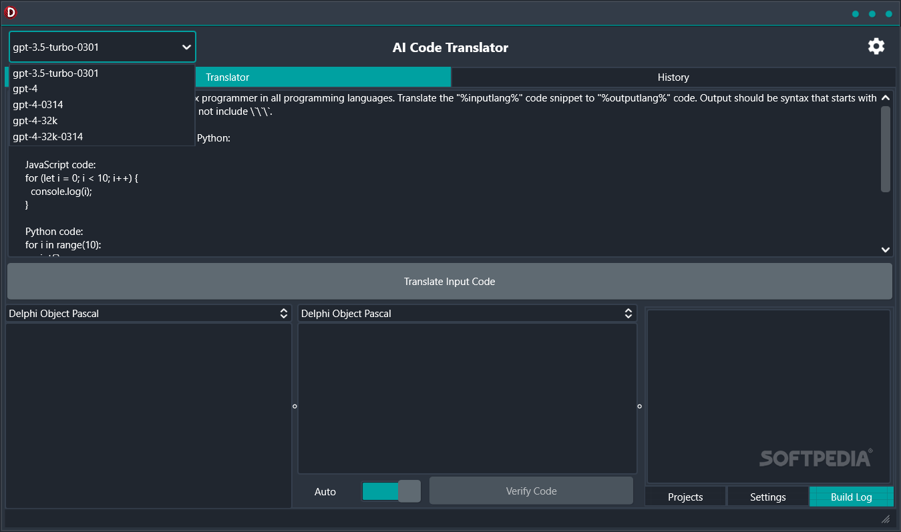Image resolution: width=901 pixels, height=532 pixels.
Task: Open the input language Delphi Object Pascal dropdown
Action: [x=149, y=313]
